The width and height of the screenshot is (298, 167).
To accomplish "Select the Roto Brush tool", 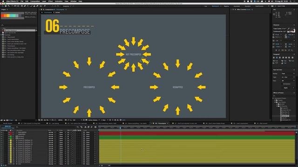I will (x=41, y=6).
